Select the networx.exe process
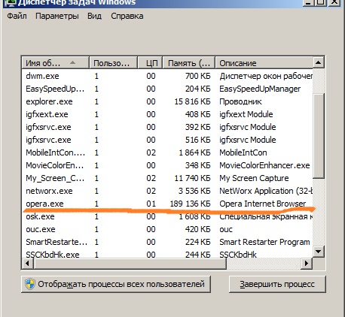Screen dimensions: 345x317 click(167, 191)
